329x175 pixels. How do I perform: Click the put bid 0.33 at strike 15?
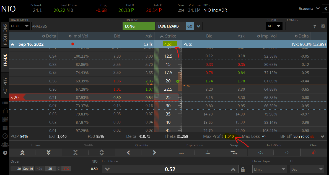point(209,64)
